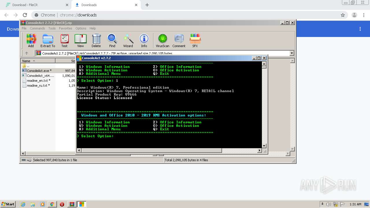This screenshot has height=208, width=370.
Task: Open the archive Comment icon
Action: [179, 41]
